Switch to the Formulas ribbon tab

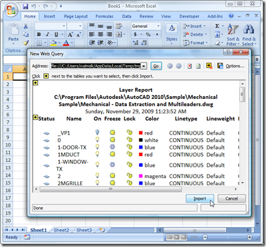point(104,17)
